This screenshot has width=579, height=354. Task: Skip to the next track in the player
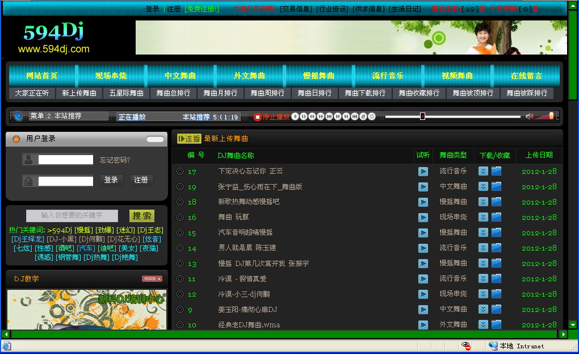click(x=346, y=116)
